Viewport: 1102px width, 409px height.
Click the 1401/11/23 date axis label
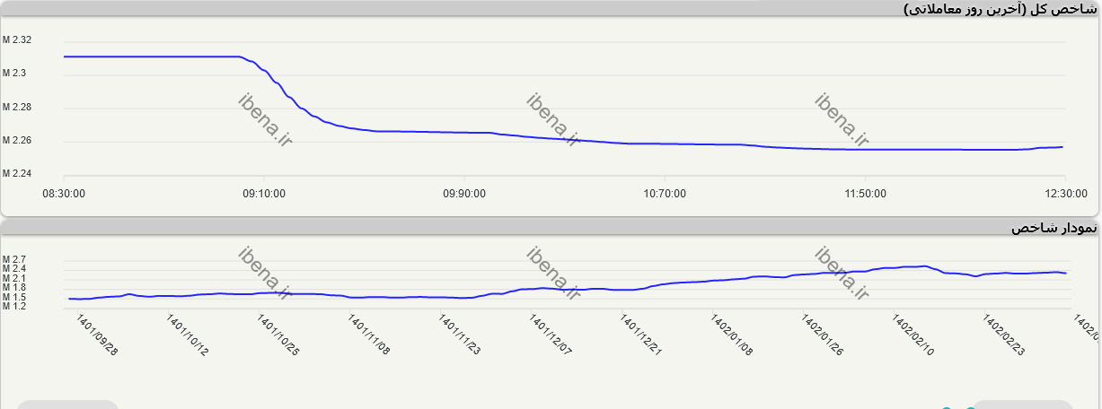459,335
